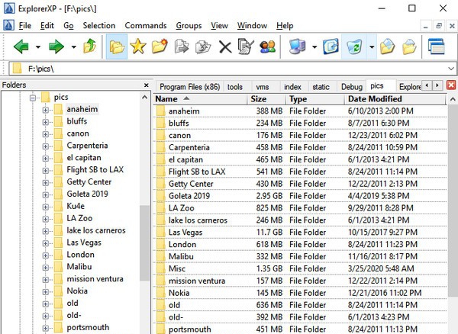Viewport: 458px width, 334px height.
Task: Restore the inner document window
Action: [439, 26]
